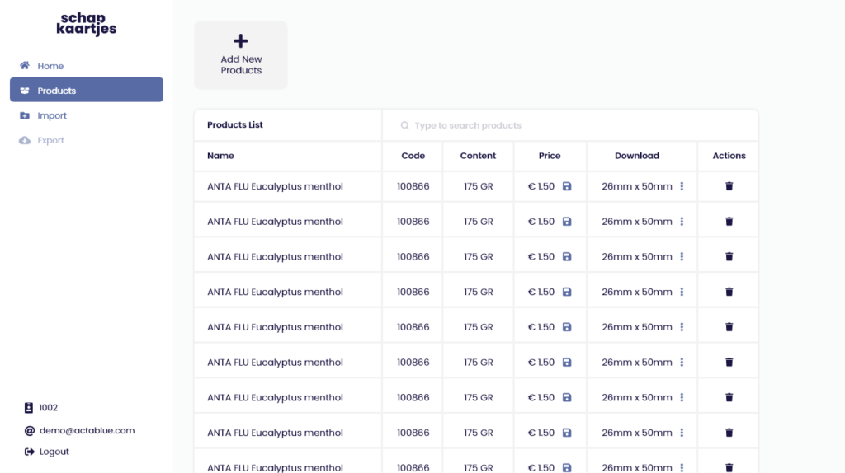Open download size options in fifth row

[x=682, y=327]
